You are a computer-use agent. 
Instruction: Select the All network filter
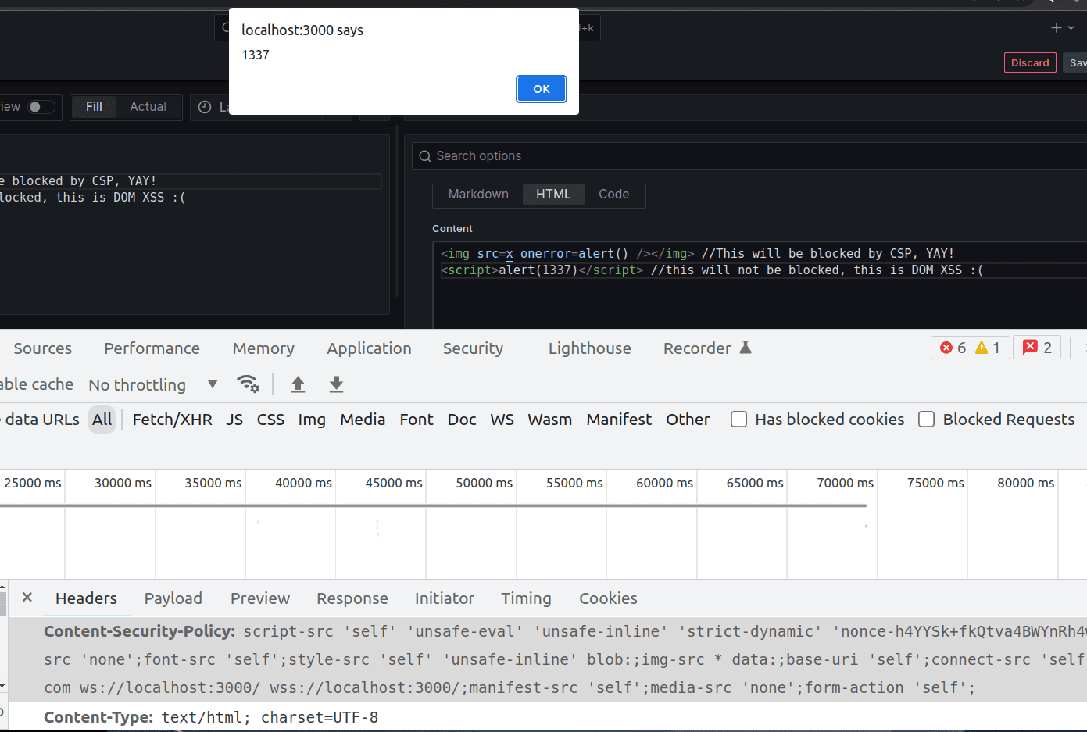pos(102,420)
